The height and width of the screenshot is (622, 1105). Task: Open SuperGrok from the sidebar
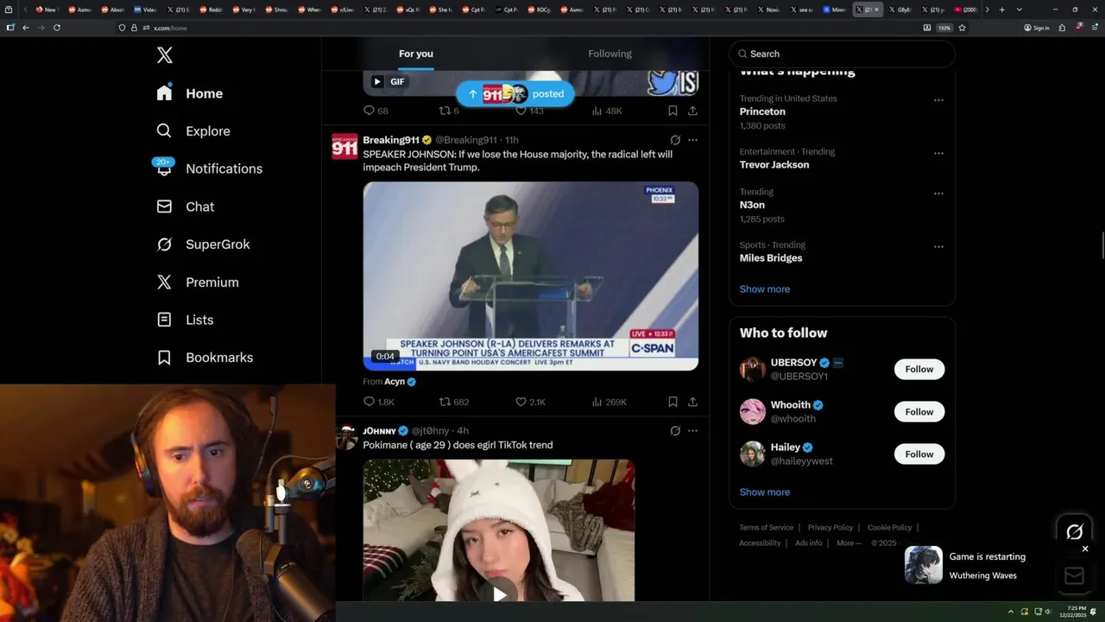coord(203,244)
